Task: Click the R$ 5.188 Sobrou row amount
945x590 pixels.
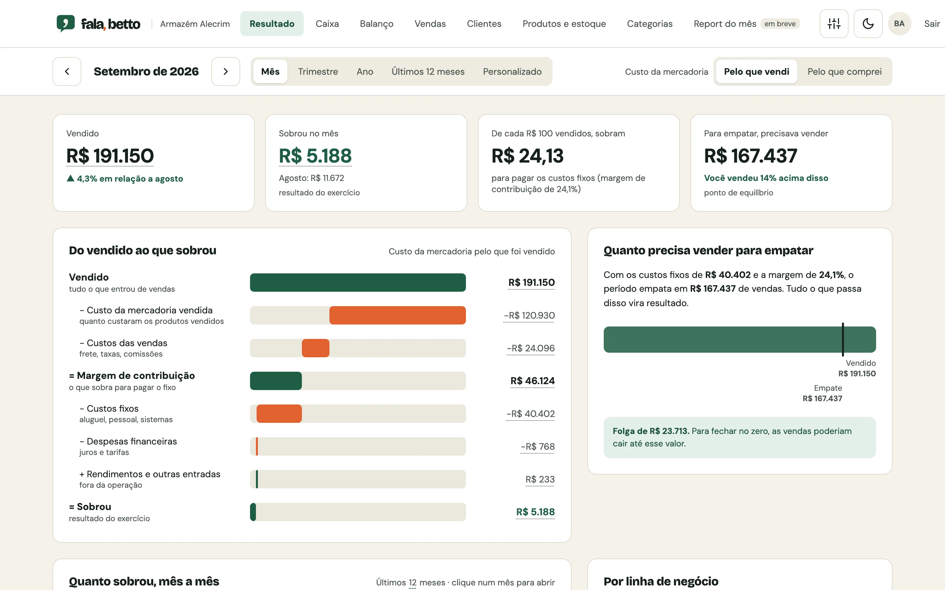Action: (535, 512)
